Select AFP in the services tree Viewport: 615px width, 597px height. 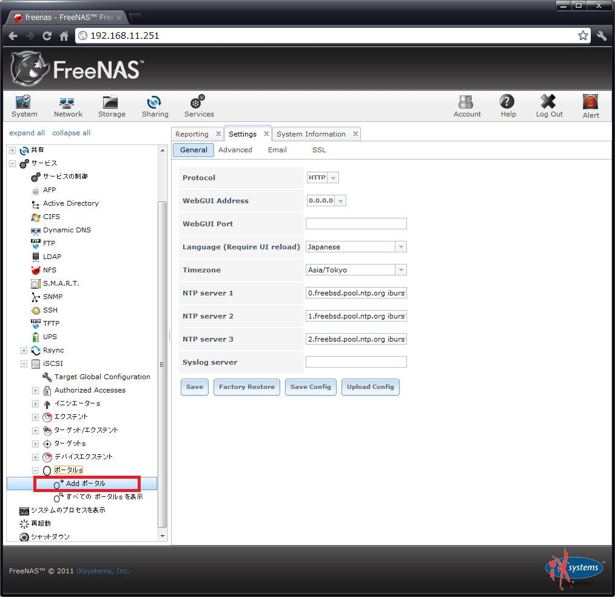49,190
